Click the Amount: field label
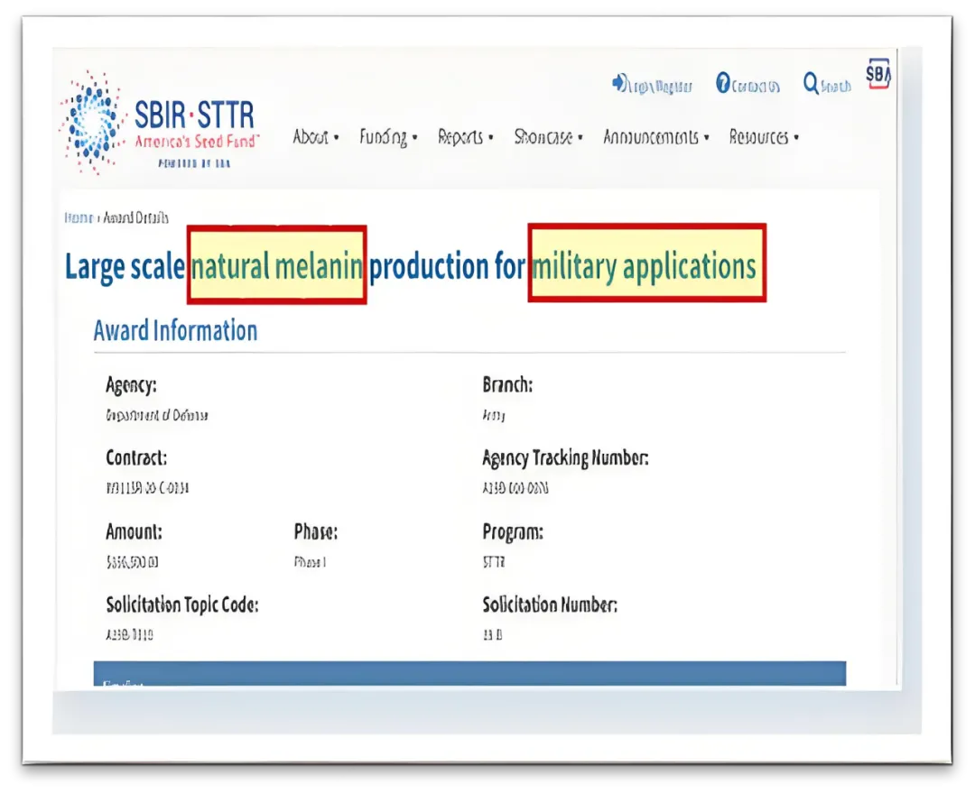The width and height of the screenshot is (975, 794). (x=134, y=531)
